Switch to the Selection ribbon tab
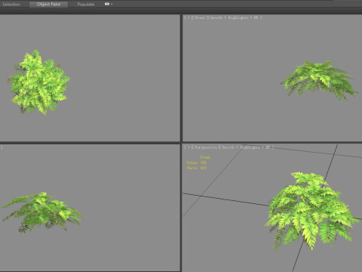Screen dimensions: 362x272 [11, 5]
